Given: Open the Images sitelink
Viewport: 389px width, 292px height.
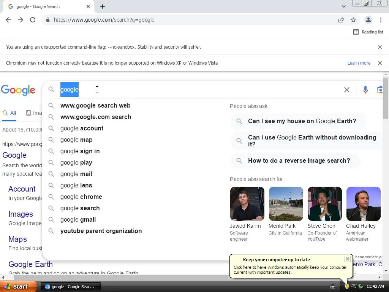Looking at the screenshot, I should [x=21, y=214].
